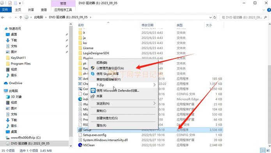The height and width of the screenshot is (153, 271).
Task: Click the back navigation arrow
Action: pos(3,18)
